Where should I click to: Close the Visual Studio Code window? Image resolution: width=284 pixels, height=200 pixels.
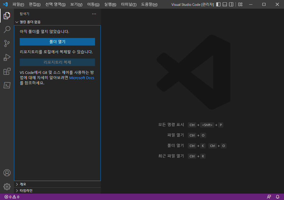(277, 4)
